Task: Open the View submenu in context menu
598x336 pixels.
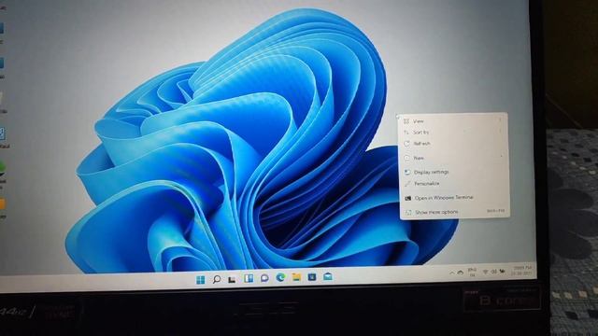Action: tap(453, 120)
